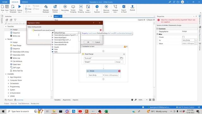Collapse the Common properties section

(157, 29)
